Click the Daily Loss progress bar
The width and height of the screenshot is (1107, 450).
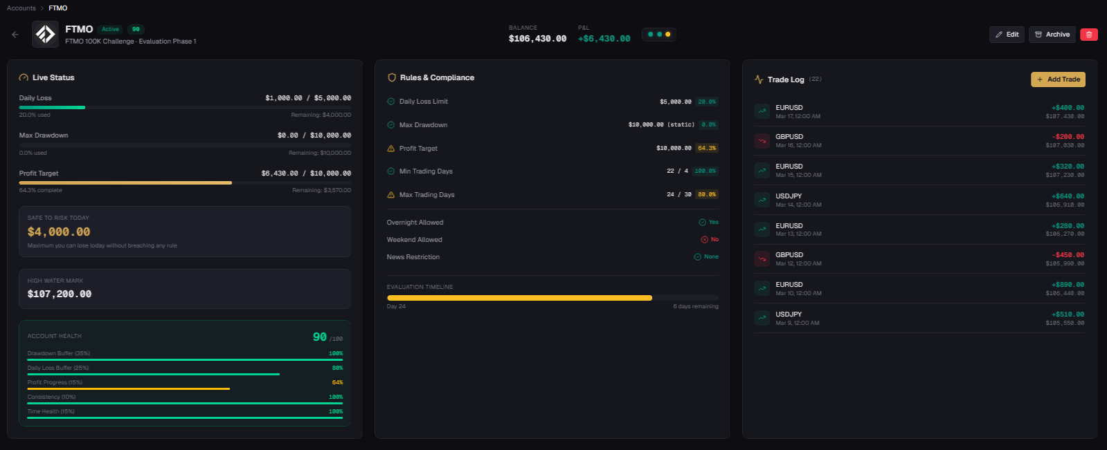185,107
